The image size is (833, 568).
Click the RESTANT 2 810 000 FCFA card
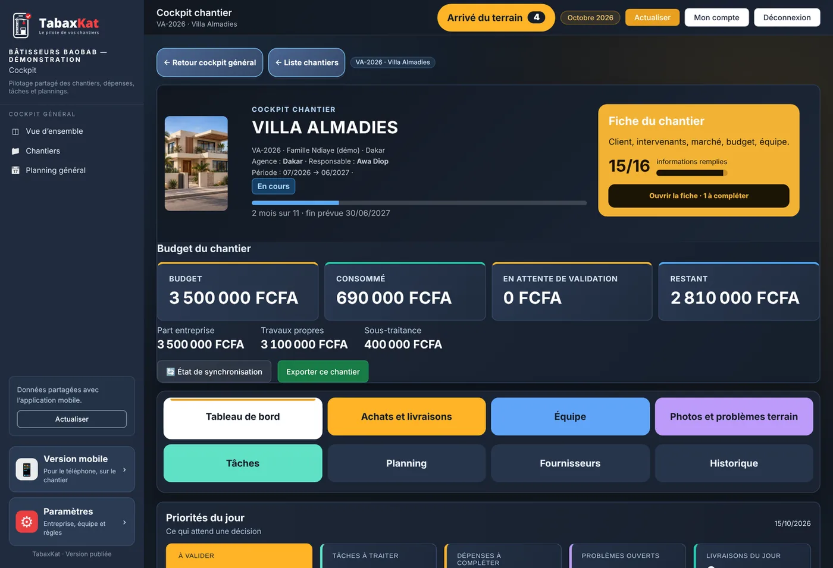point(739,291)
